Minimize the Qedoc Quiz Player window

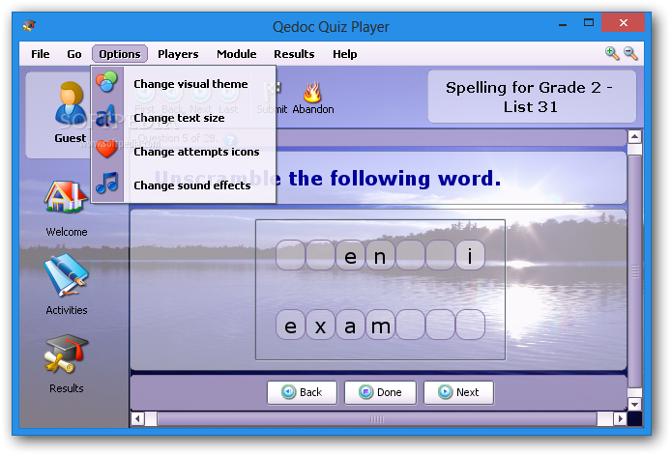tap(563, 23)
